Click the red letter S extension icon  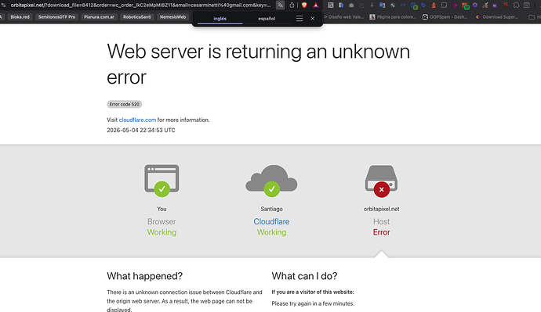tap(506, 5)
